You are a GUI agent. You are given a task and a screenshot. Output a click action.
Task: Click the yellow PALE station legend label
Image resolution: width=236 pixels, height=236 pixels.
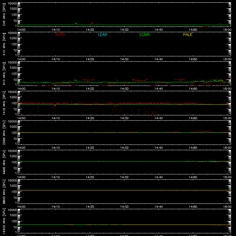click(x=188, y=35)
